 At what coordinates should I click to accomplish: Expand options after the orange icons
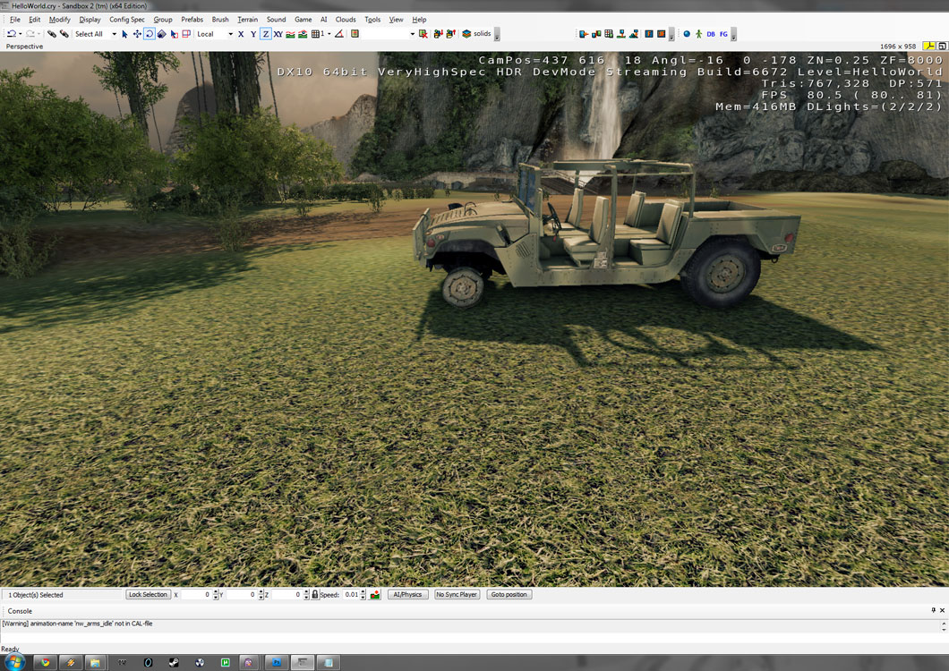click(x=671, y=35)
